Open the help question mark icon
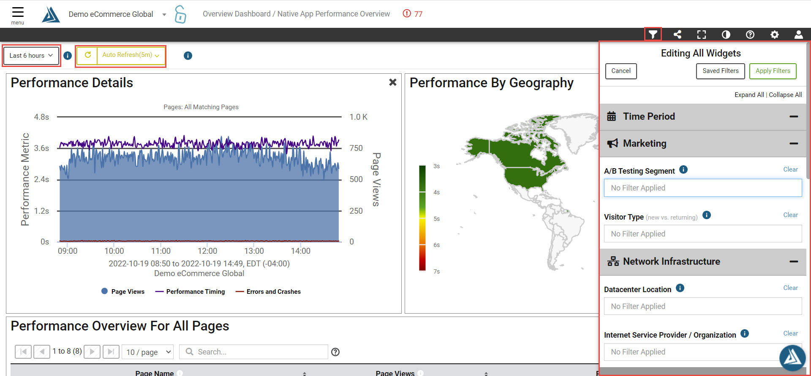 click(750, 35)
